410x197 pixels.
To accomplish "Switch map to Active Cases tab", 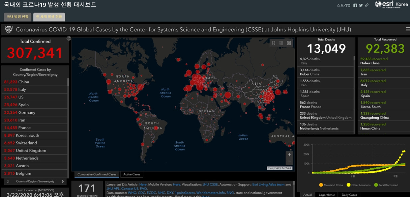I will (x=132, y=174).
